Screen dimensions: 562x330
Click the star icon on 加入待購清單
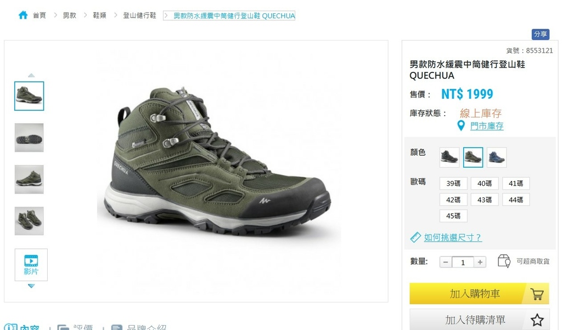[x=537, y=320]
